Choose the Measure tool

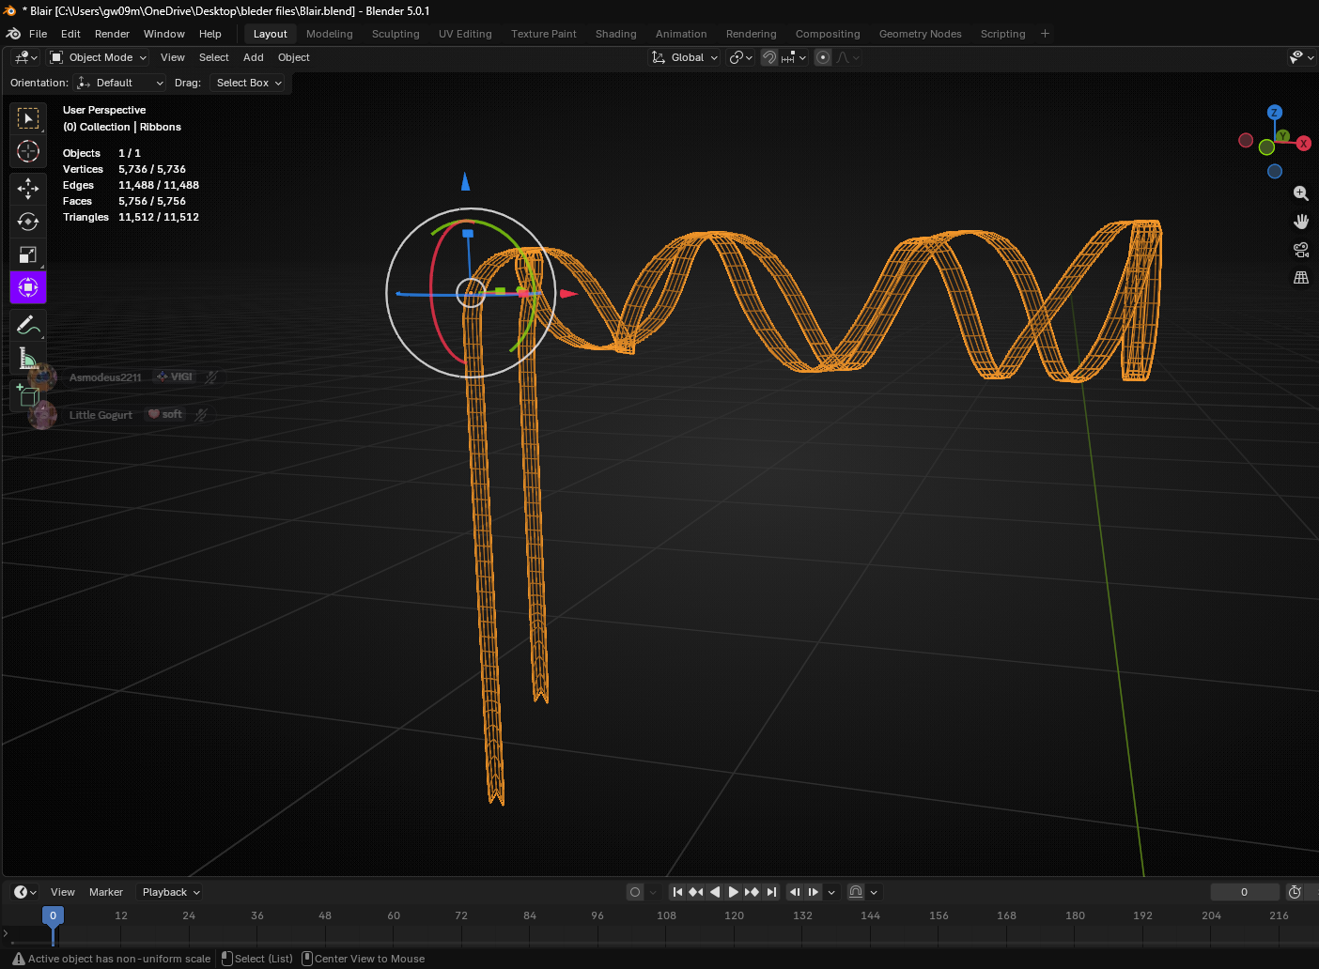28,358
